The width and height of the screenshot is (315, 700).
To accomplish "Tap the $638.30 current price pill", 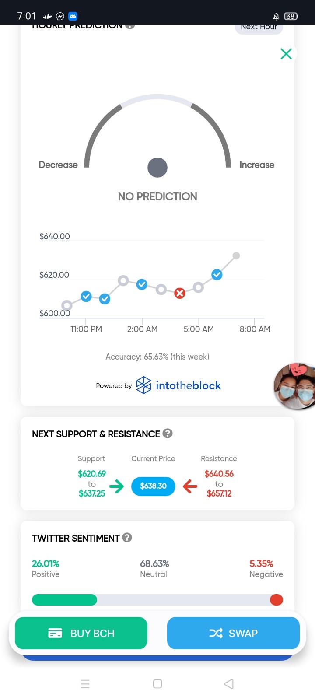I will click(x=153, y=486).
